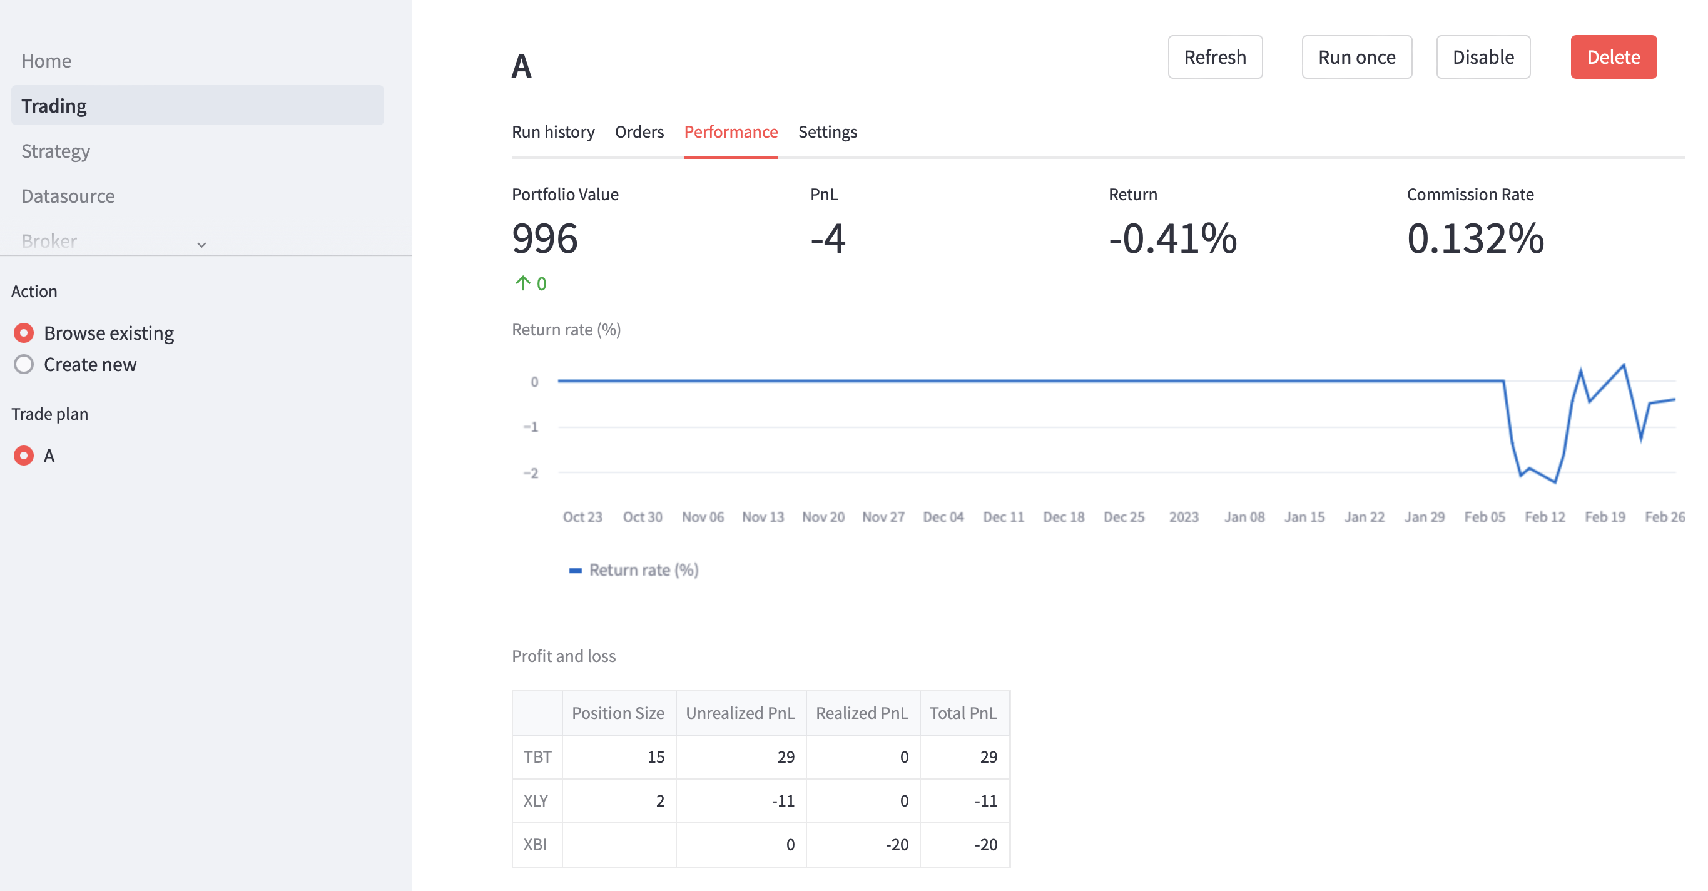This screenshot has height=891, width=1708.
Task: Click the Performance tab
Action: pos(730,132)
